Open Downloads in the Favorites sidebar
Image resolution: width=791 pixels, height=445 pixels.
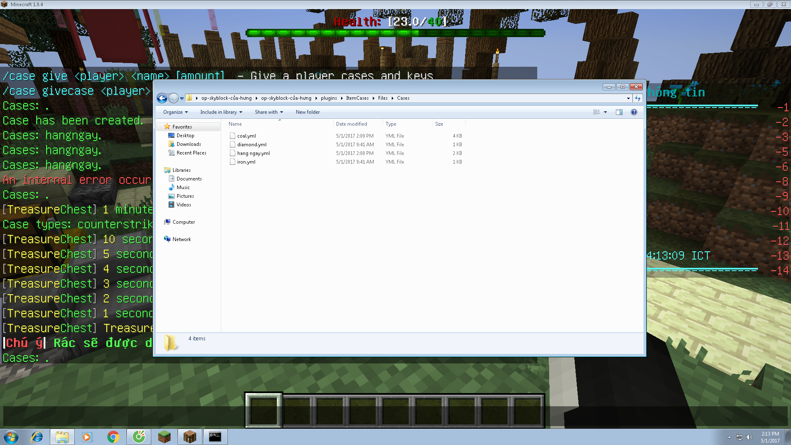click(x=189, y=144)
